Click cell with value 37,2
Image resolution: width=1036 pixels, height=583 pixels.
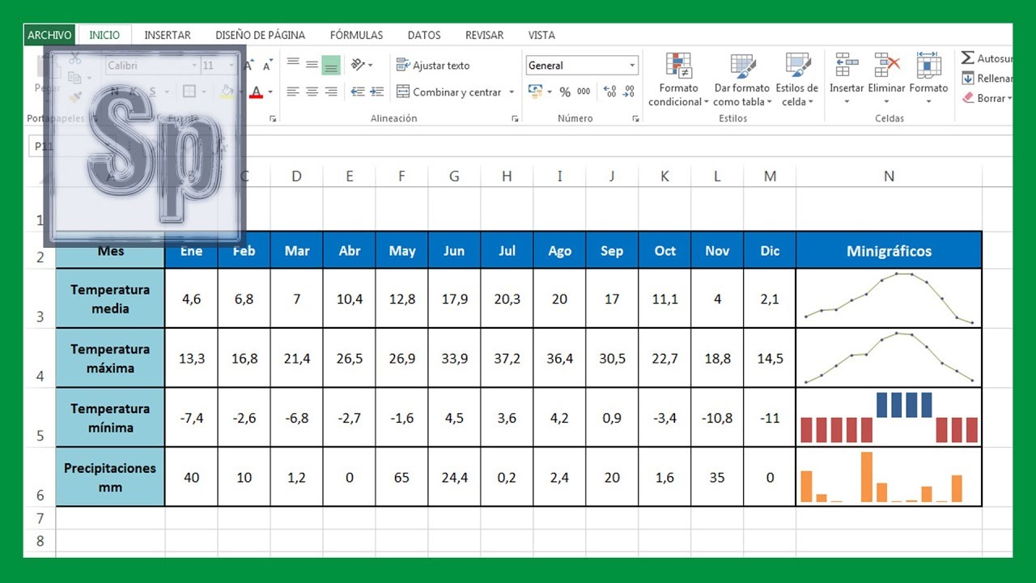[x=507, y=358]
